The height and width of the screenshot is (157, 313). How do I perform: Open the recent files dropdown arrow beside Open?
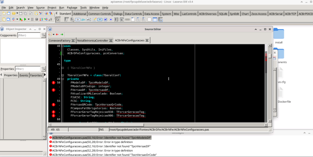click(x=17, y=13)
